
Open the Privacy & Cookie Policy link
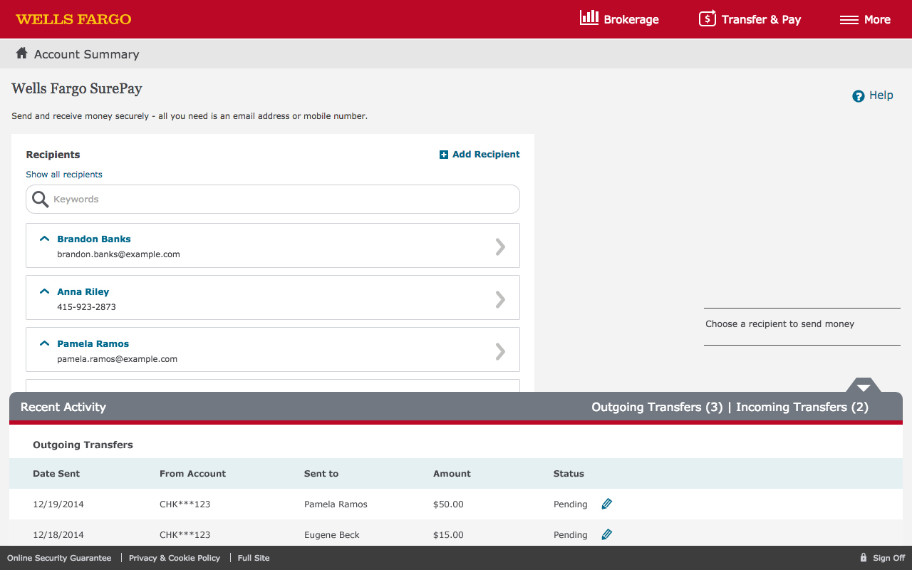[175, 558]
